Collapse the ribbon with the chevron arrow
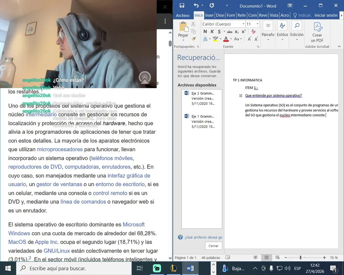 [x=339, y=47]
